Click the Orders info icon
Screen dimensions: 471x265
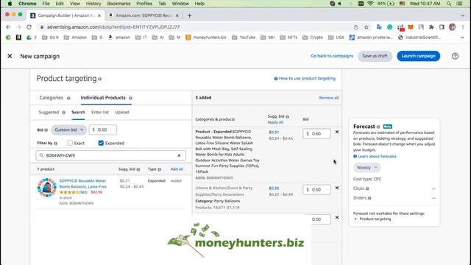(369, 198)
